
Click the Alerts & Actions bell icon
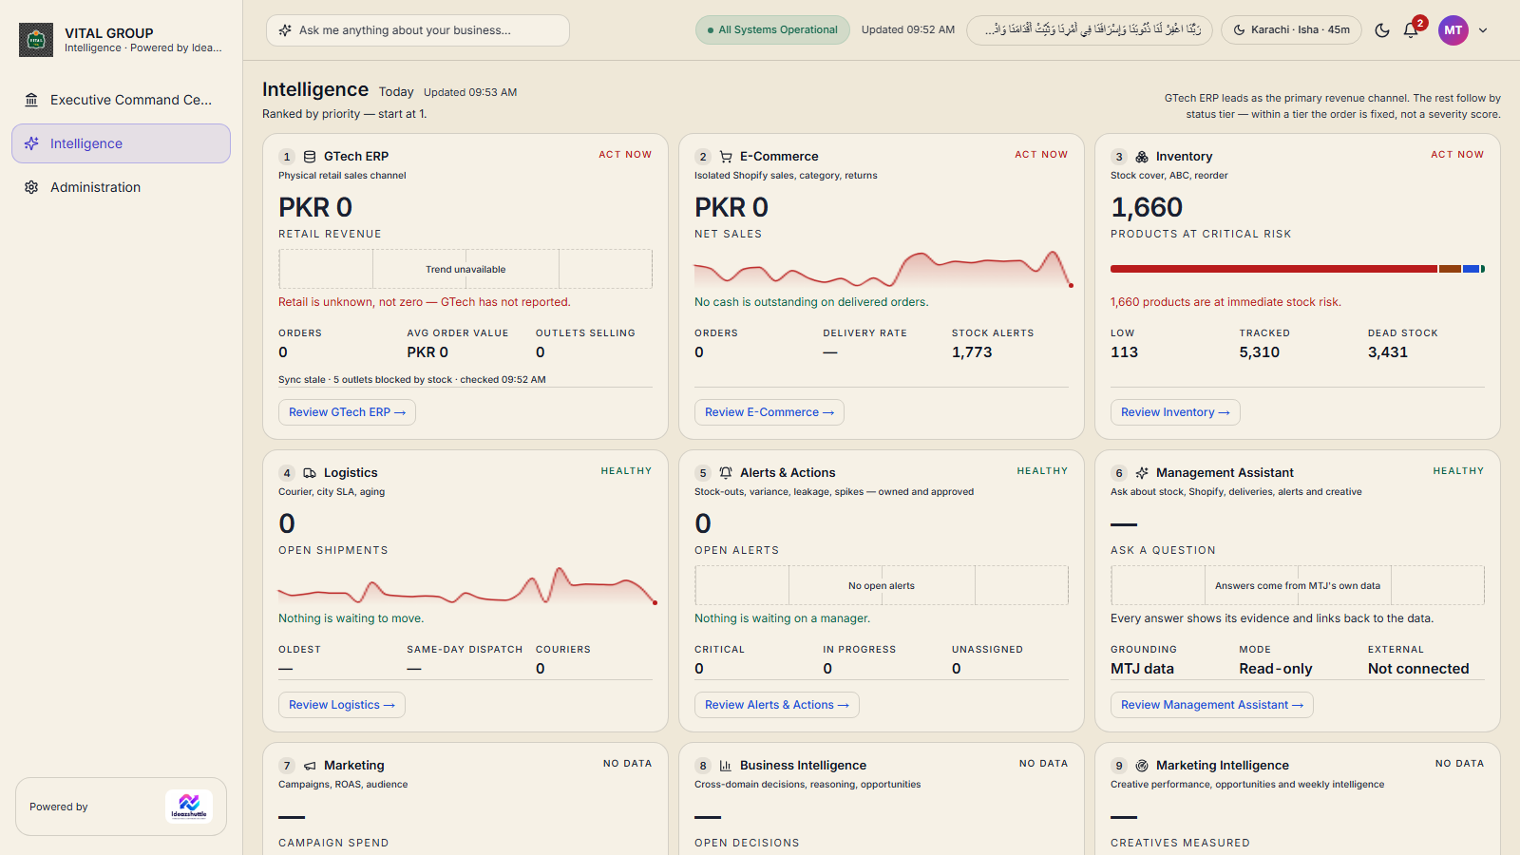[726, 473]
